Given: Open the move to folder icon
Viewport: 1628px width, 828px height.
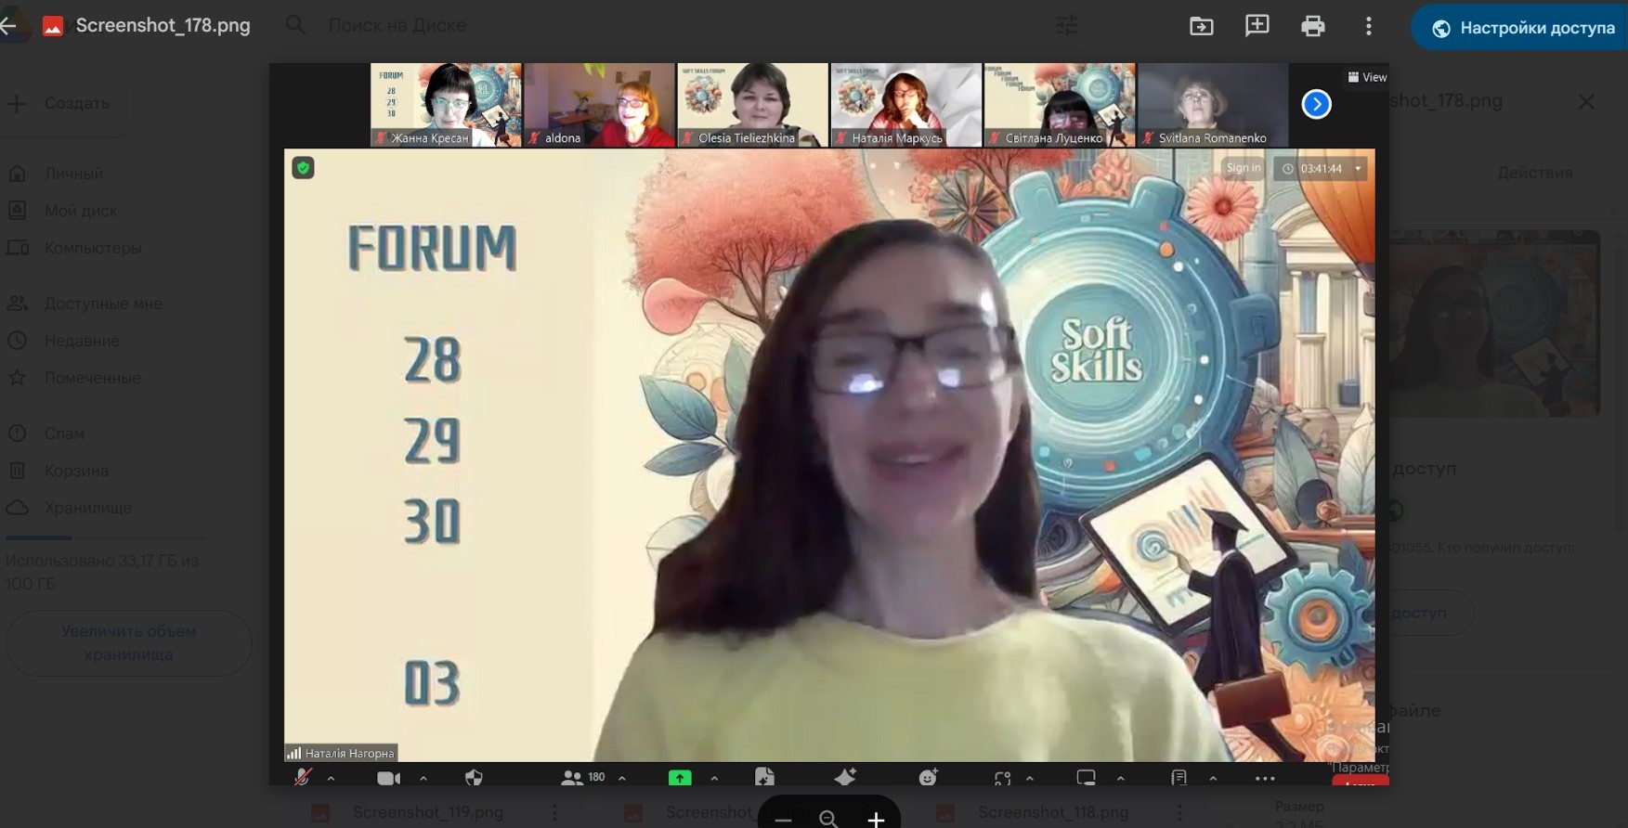Looking at the screenshot, I should click(1202, 26).
